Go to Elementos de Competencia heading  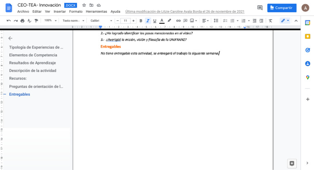pyautogui.click(x=33, y=55)
